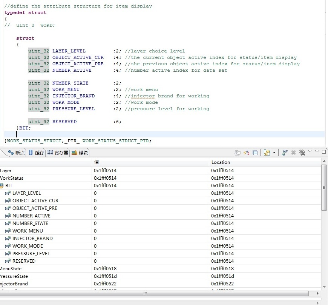Click the Show Logical Structure icon
Screen dimensions: 328x305
pos(247,152)
